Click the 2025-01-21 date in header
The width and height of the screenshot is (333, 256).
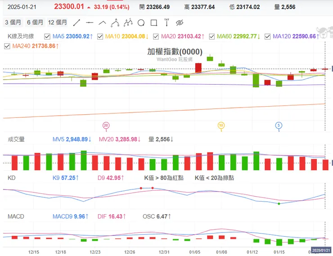[22, 7]
